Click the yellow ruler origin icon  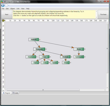click(x=3, y=21)
